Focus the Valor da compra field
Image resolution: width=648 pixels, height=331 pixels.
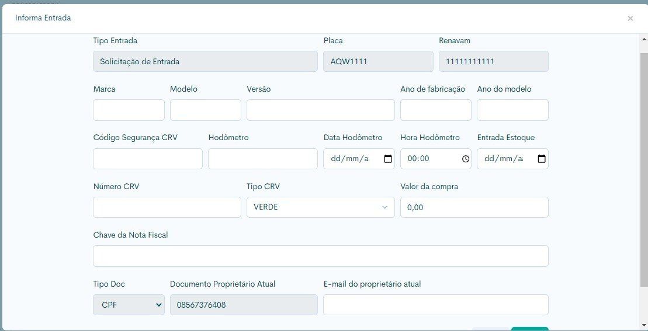(x=474, y=207)
